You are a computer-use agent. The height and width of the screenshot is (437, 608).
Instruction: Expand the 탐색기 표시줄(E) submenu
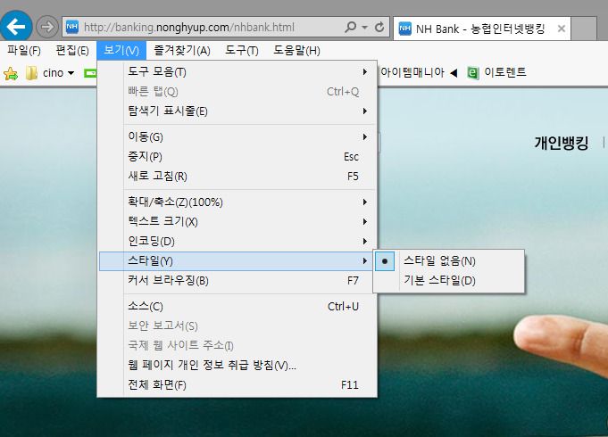[237, 111]
